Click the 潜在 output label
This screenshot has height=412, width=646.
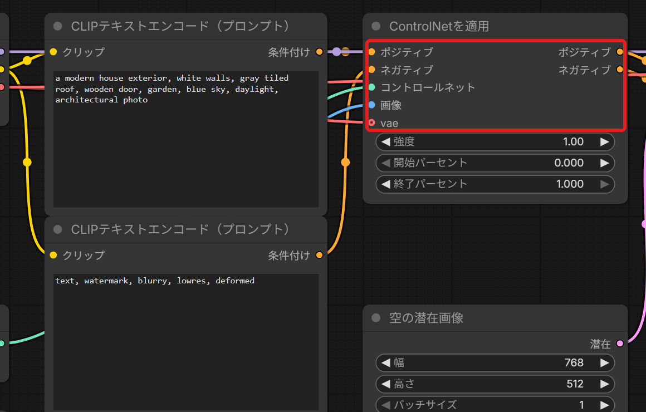[600, 344]
